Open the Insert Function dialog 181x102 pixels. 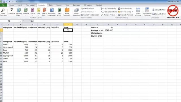point(3,12)
